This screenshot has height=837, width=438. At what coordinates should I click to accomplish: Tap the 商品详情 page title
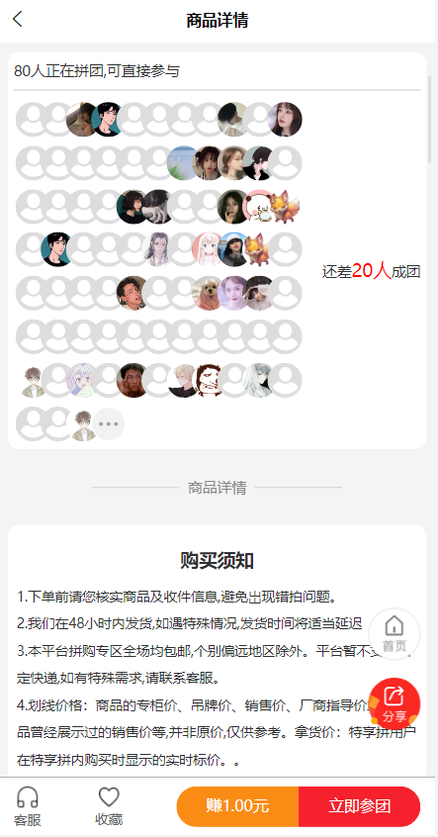tap(218, 21)
